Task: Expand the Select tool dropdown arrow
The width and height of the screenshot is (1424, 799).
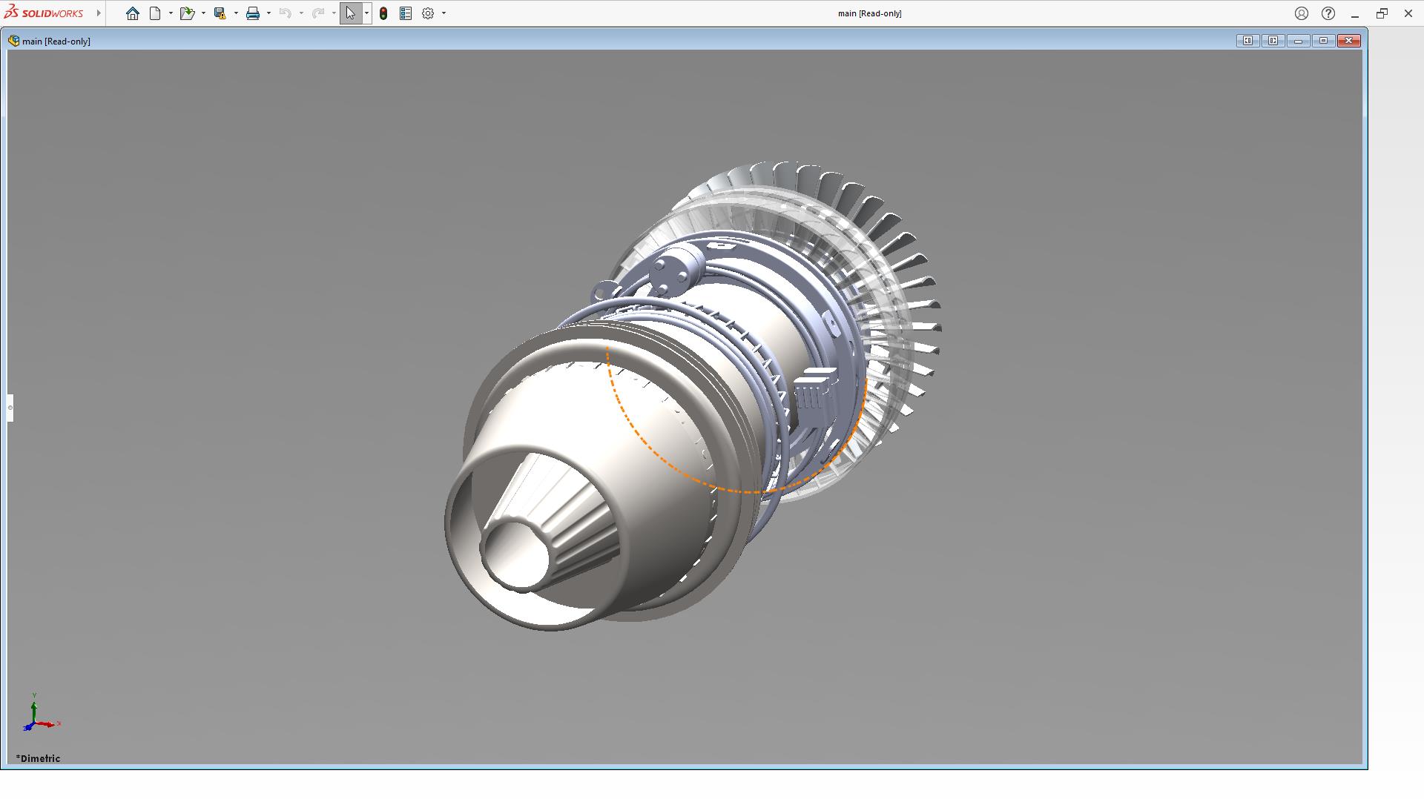Action: 366,13
